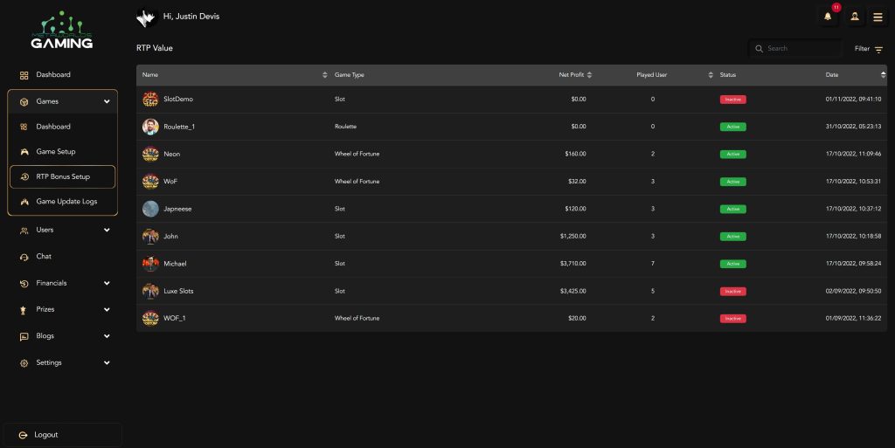The width and height of the screenshot is (895, 448).
Task: Open the hamburger menu icon
Action: pos(878,17)
